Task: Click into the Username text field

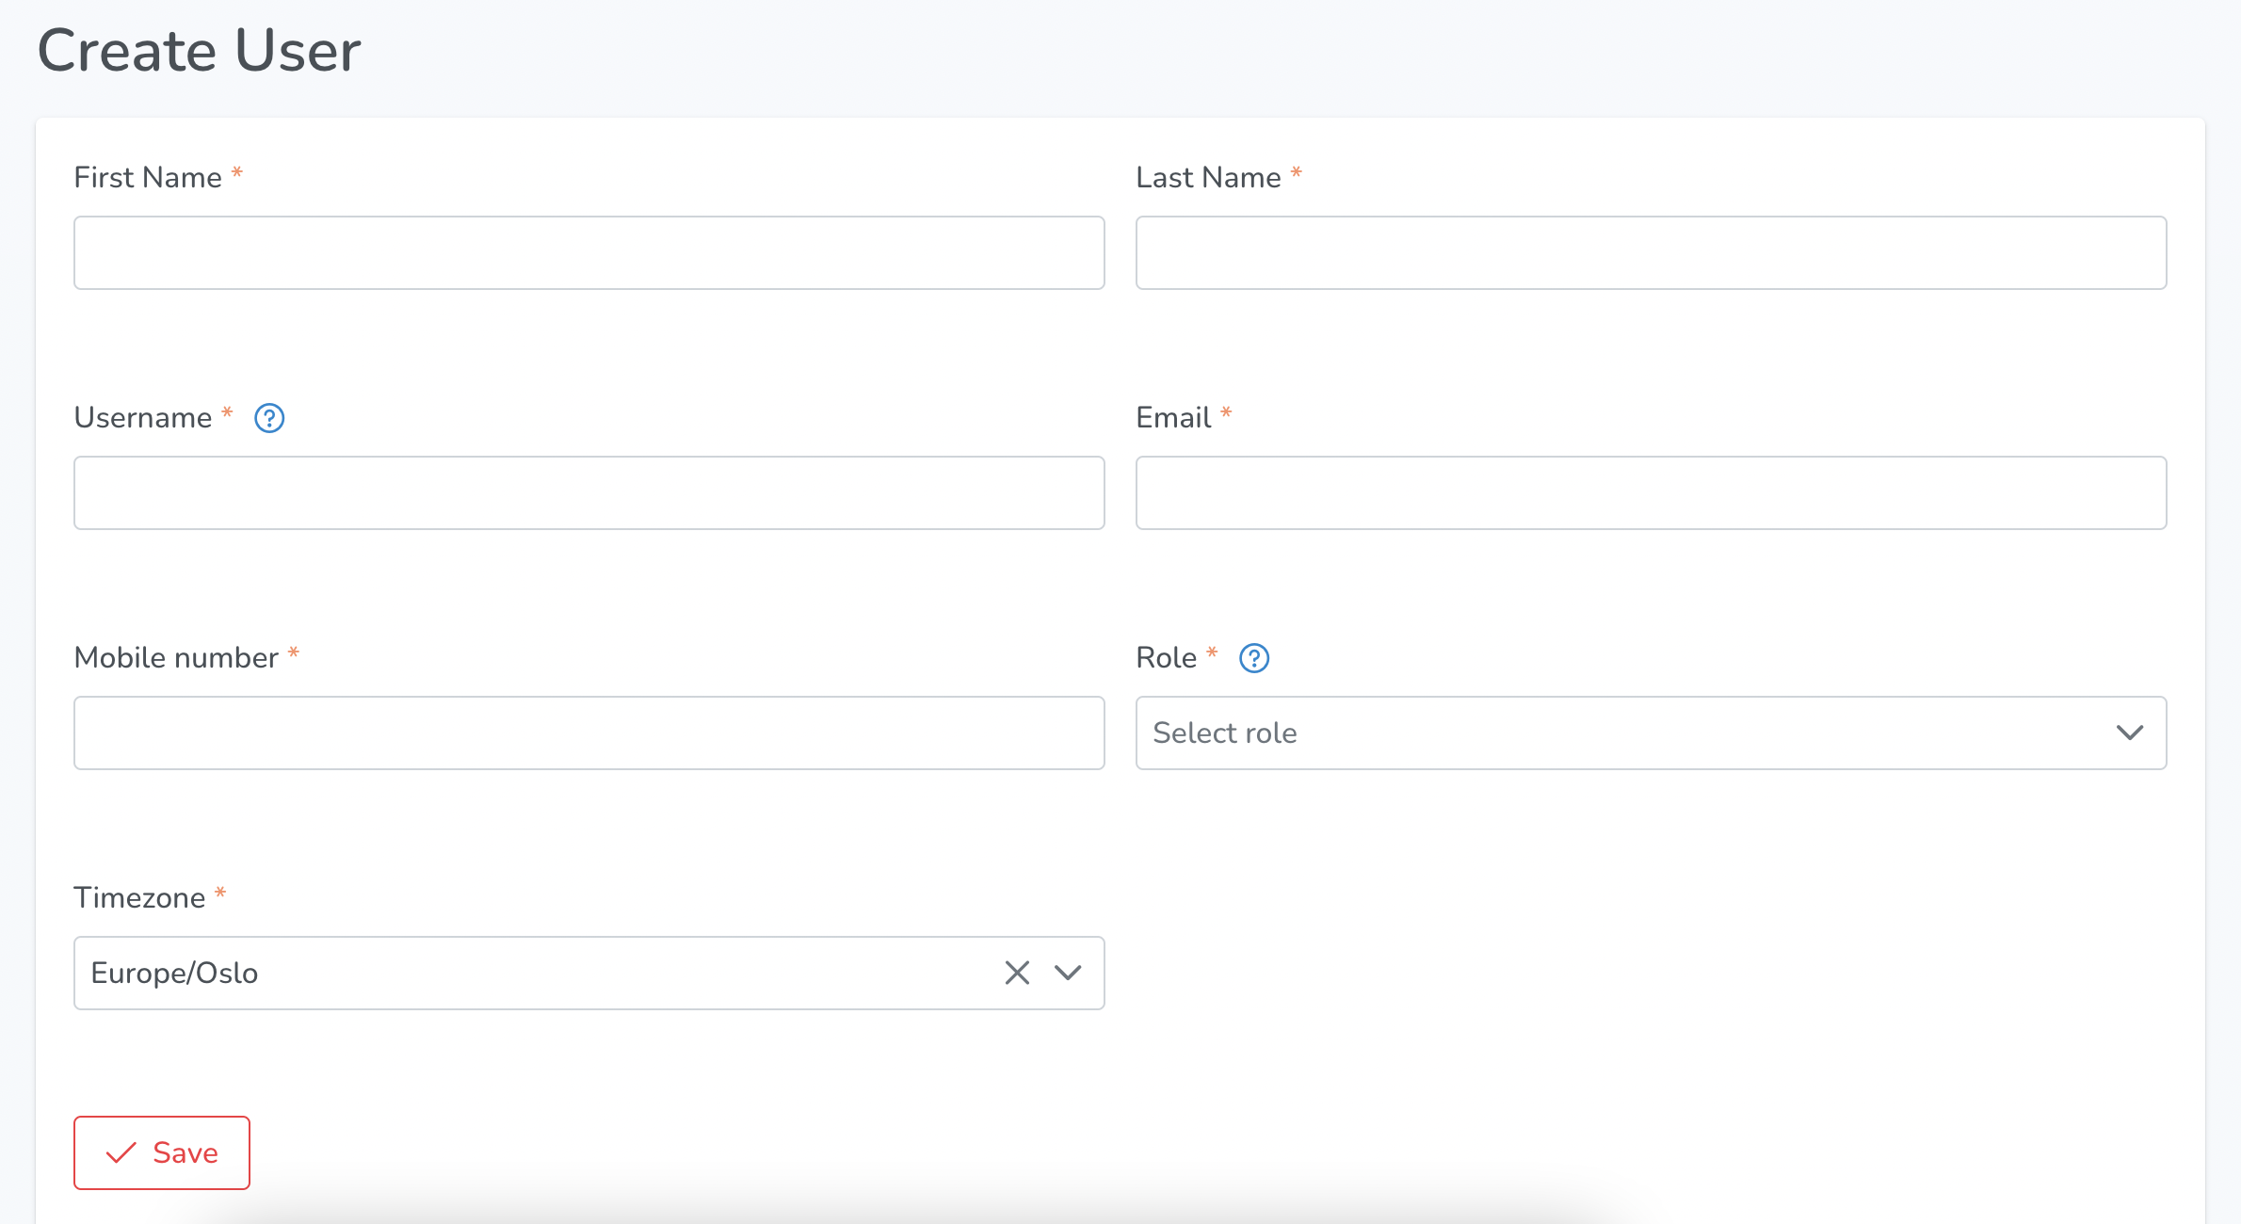Action: (x=588, y=492)
